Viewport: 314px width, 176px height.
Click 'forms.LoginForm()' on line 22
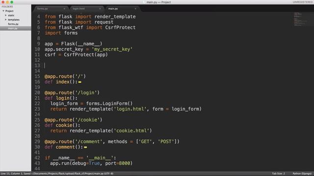click(x=109, y=104)
